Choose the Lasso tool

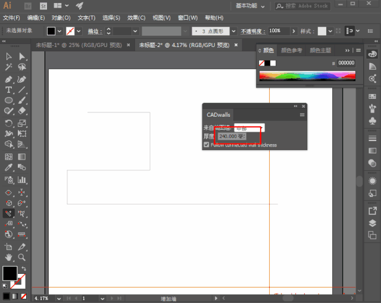pyautogui.click(x=22, y=67)
